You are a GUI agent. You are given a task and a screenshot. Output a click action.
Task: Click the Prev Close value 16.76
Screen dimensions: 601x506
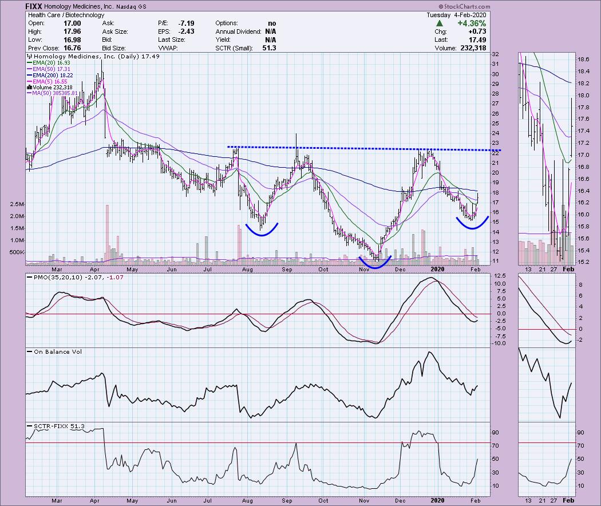pyautogui.click(x=72, y=48)
